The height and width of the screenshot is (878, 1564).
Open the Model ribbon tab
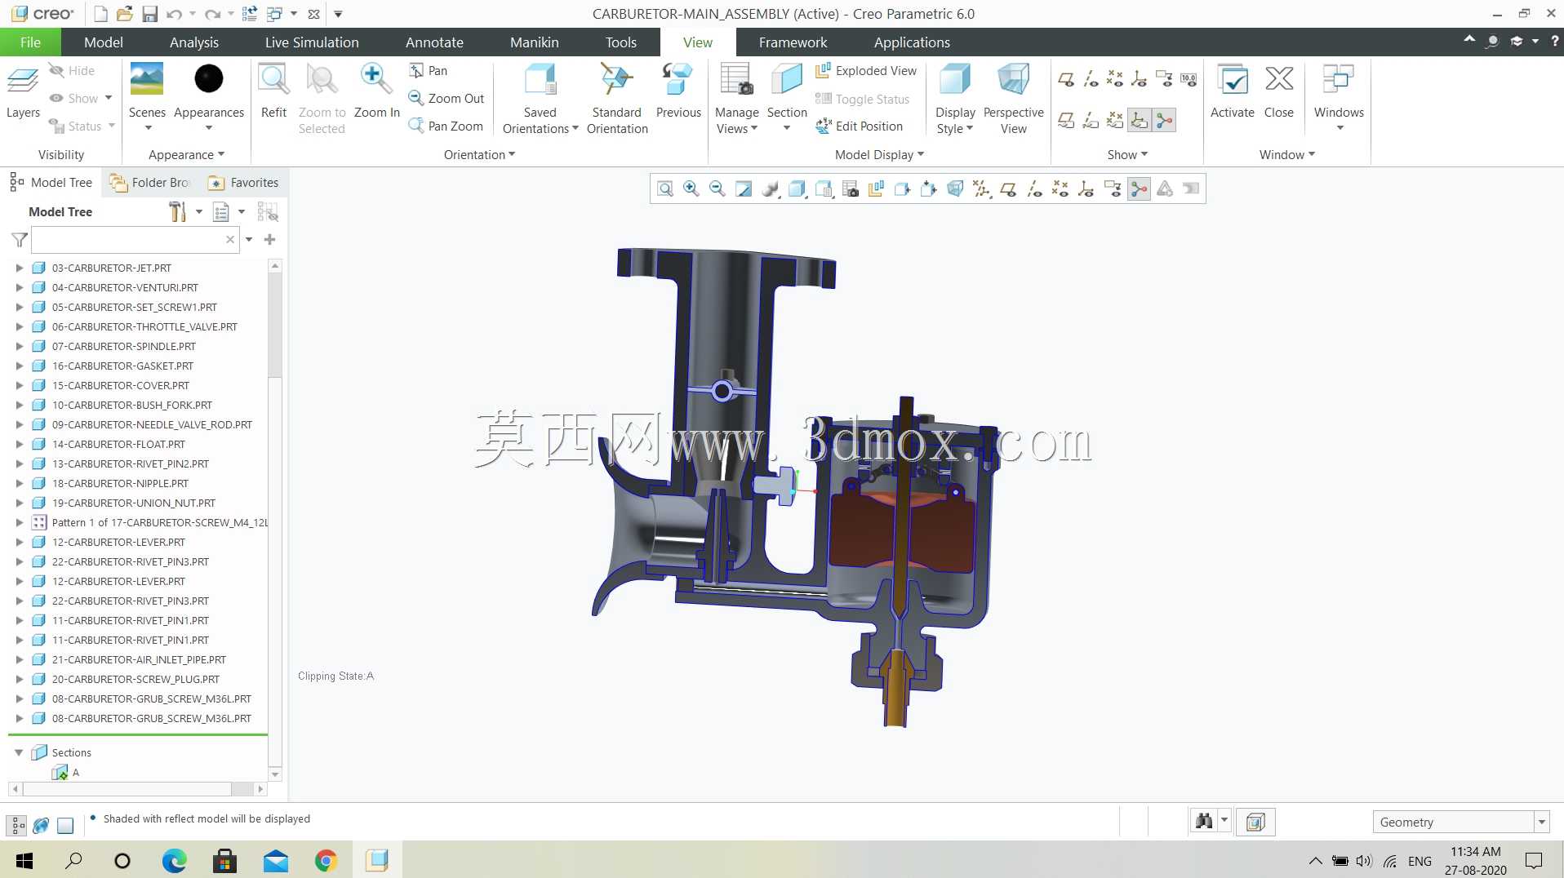coord(104,42)
